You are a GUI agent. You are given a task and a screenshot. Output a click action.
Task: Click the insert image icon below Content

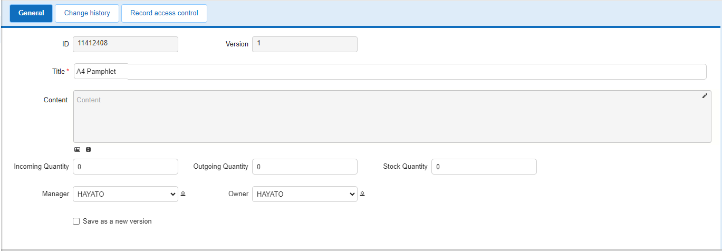pos(77,150)
